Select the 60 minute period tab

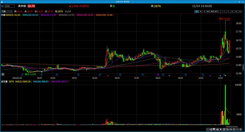[x=240, y=12]
